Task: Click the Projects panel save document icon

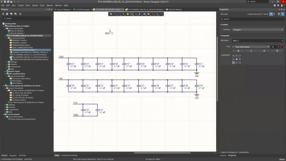Action: pyautogui.click(x=3, y=14)
